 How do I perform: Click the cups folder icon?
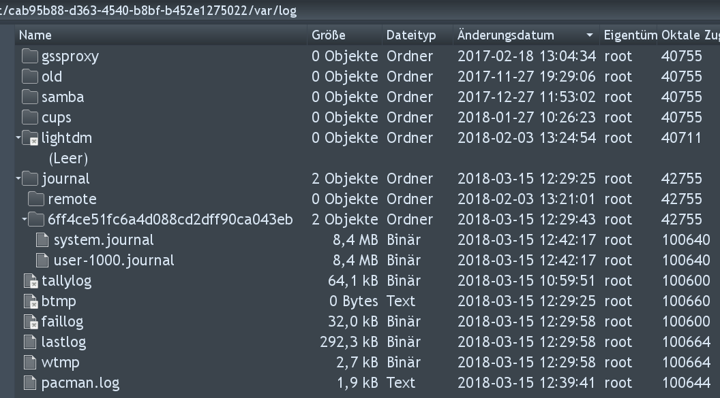click(x=30, y=118)
